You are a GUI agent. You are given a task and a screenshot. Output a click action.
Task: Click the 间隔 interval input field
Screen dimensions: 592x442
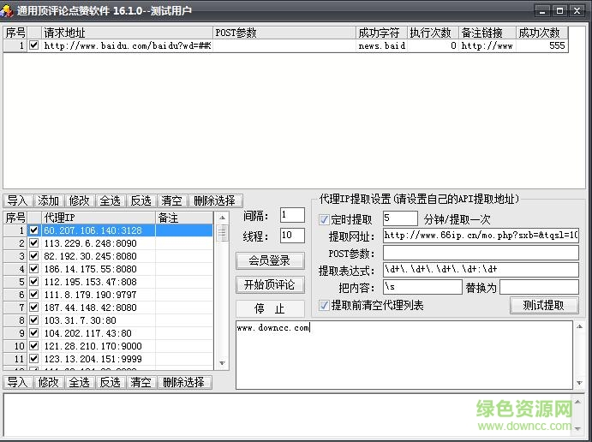[x=291, y=215]
